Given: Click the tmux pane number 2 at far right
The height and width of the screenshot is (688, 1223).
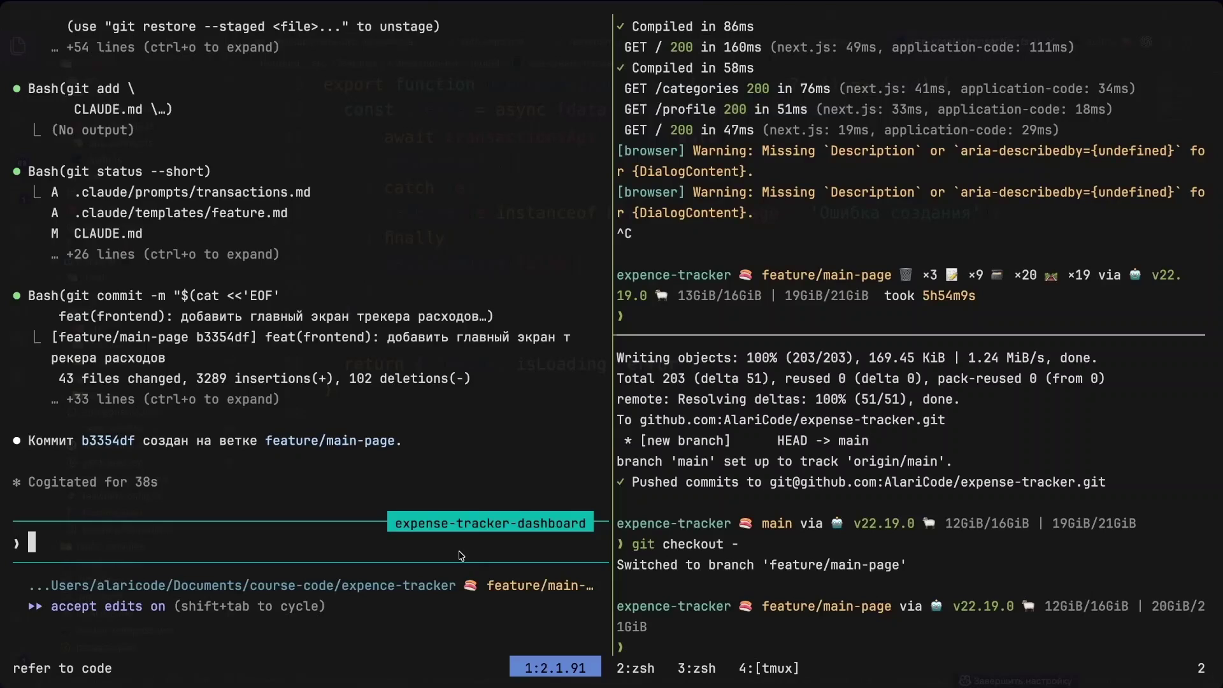Looking at the screenshot, I should (x=1201, y=668).
